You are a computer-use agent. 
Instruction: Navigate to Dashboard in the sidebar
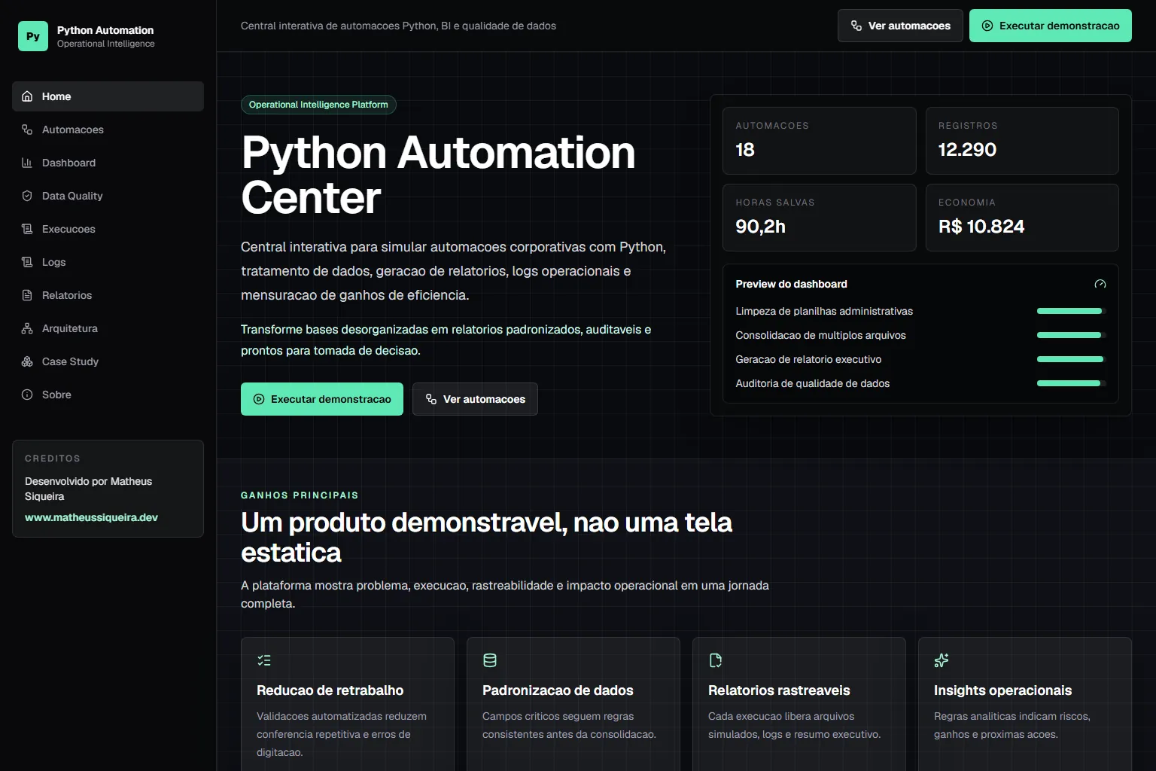[108, 163]
